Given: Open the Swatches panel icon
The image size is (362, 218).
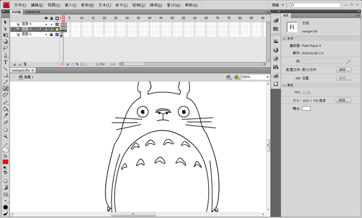Looking at the screenshot, I should coord(276,29).
